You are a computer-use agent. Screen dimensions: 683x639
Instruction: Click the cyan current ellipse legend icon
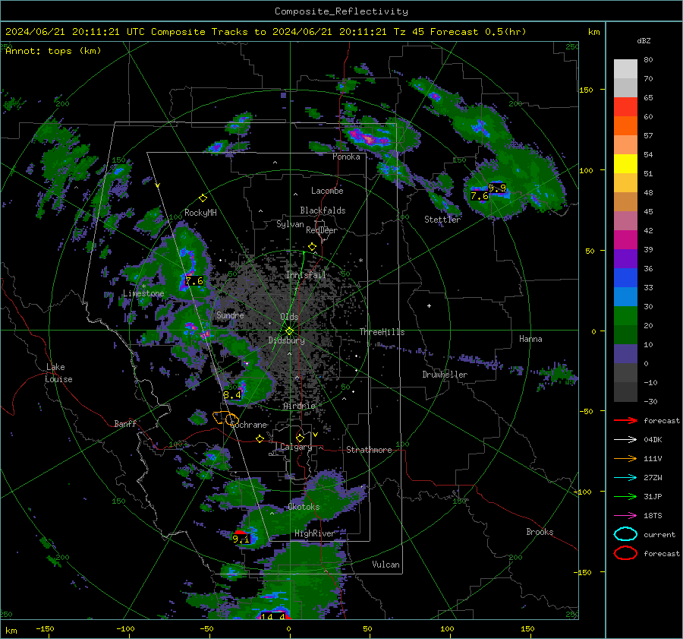coord(625,534)
